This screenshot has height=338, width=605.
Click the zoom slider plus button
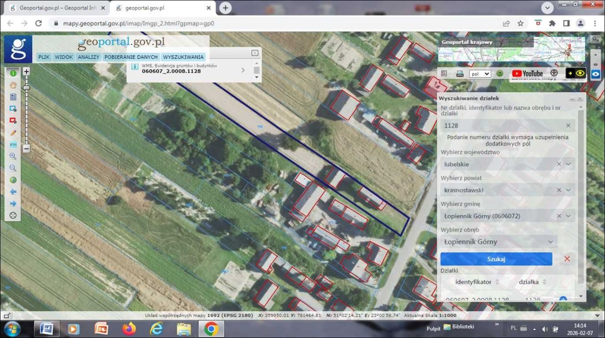26,72
